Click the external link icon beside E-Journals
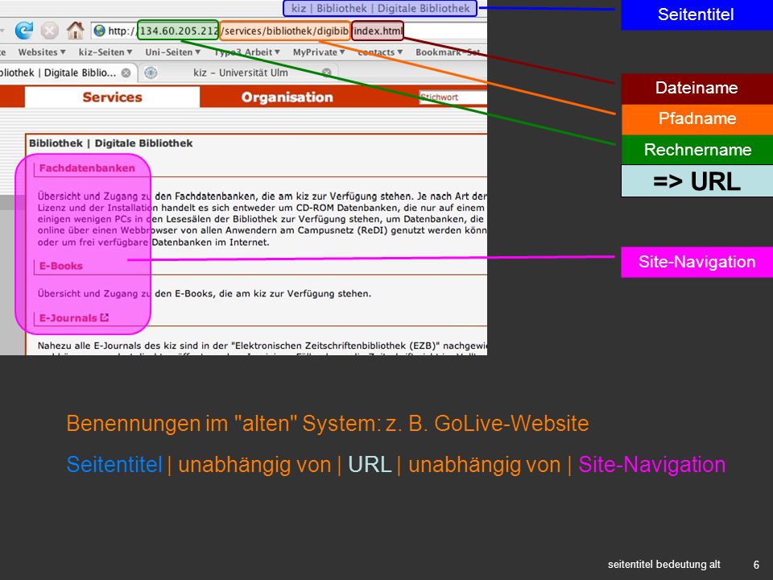Screen dimensions: 773x580 (x=105, y=317)
